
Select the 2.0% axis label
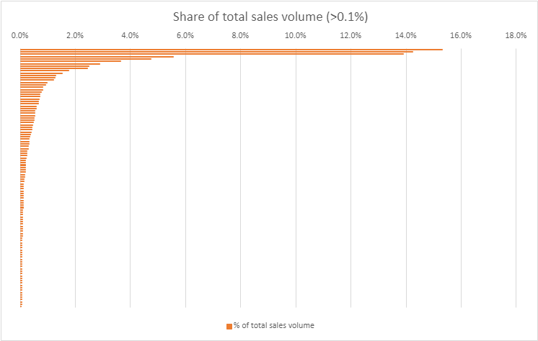tap(75, 35)
